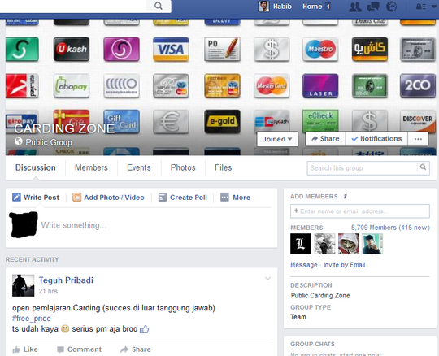
Task: Open the notifications globe icon
Action: point(391,7)
